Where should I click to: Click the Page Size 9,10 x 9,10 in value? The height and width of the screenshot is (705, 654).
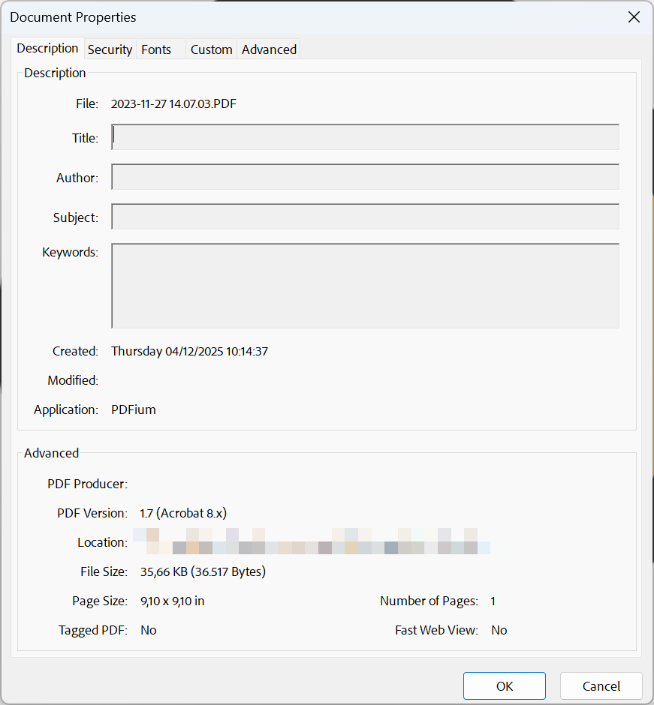pos(173,601)
